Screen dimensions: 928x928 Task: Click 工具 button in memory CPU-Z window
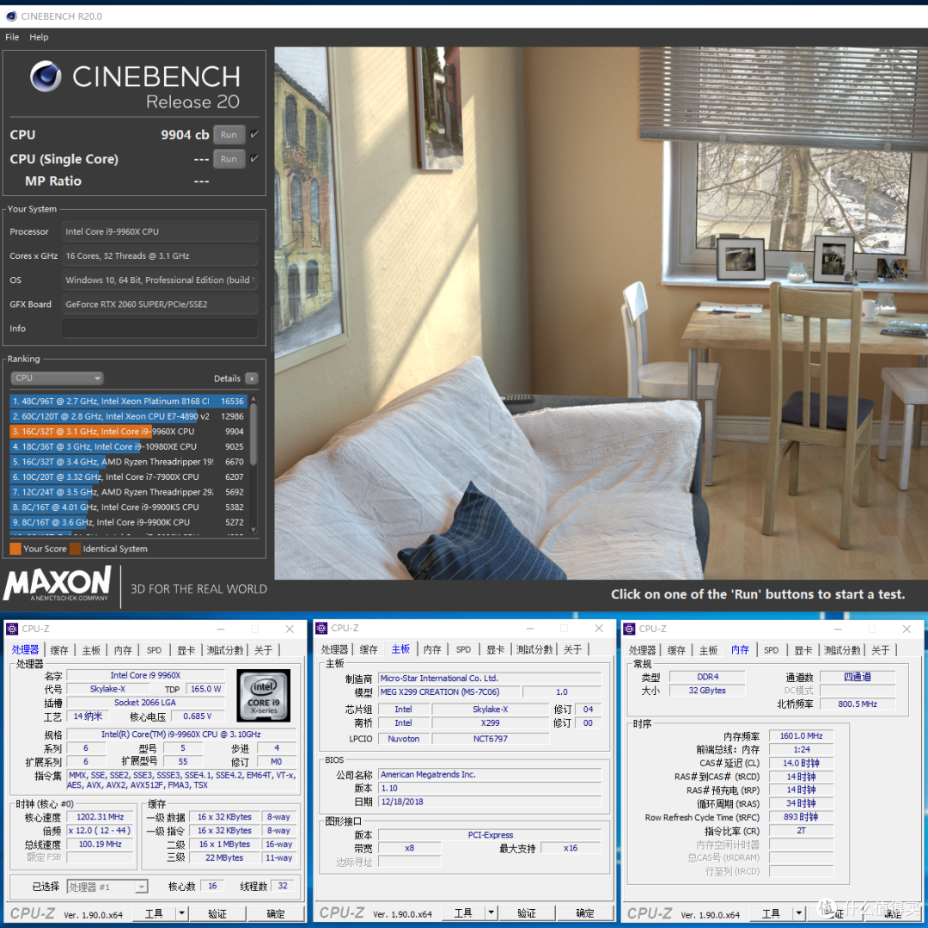[771, 913]
